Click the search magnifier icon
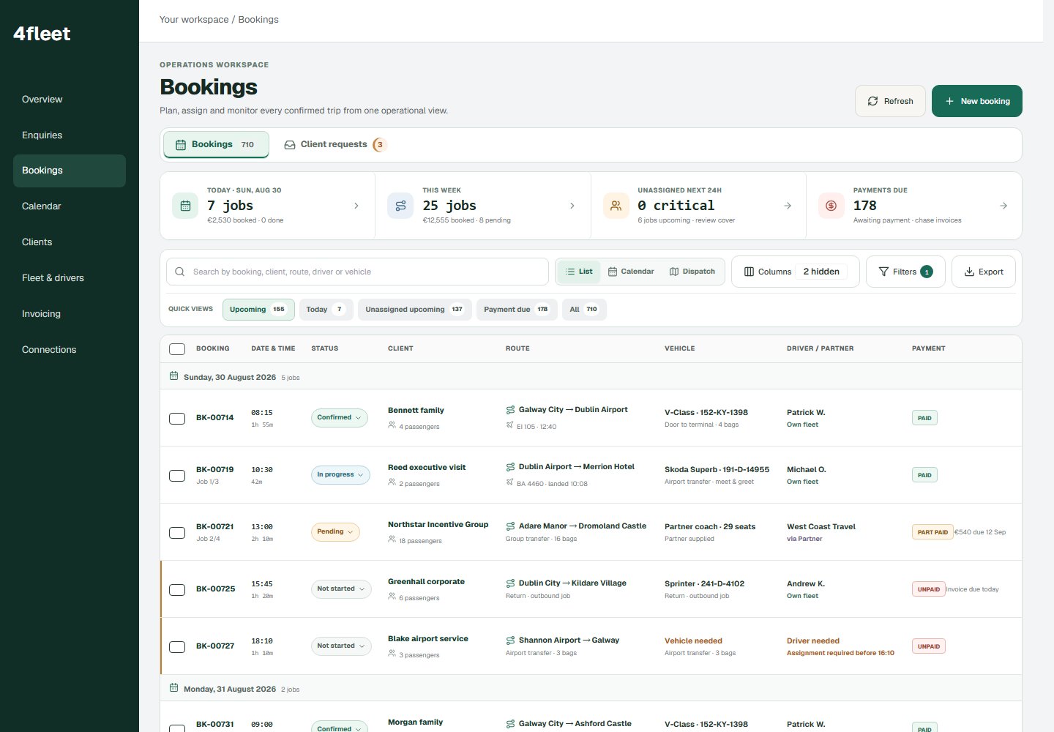 click(180, 272)
